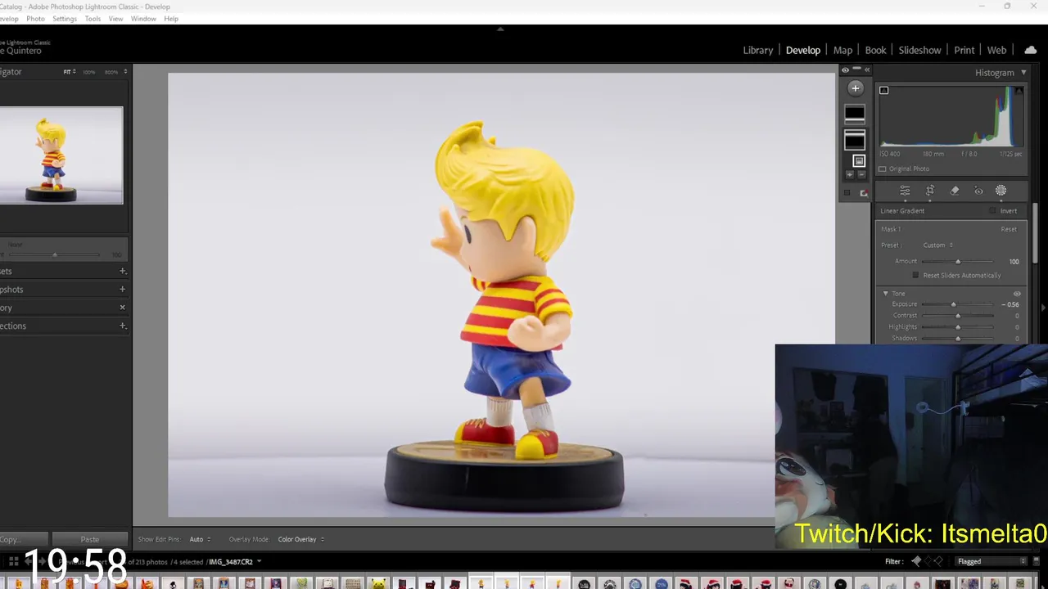Click Add to mask small plus button
Viewport: 1048px width, 589px height.
[x=849, y=174]
